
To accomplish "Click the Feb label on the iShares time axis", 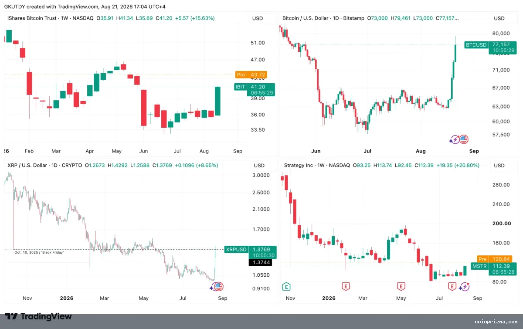I will (29, 151).
